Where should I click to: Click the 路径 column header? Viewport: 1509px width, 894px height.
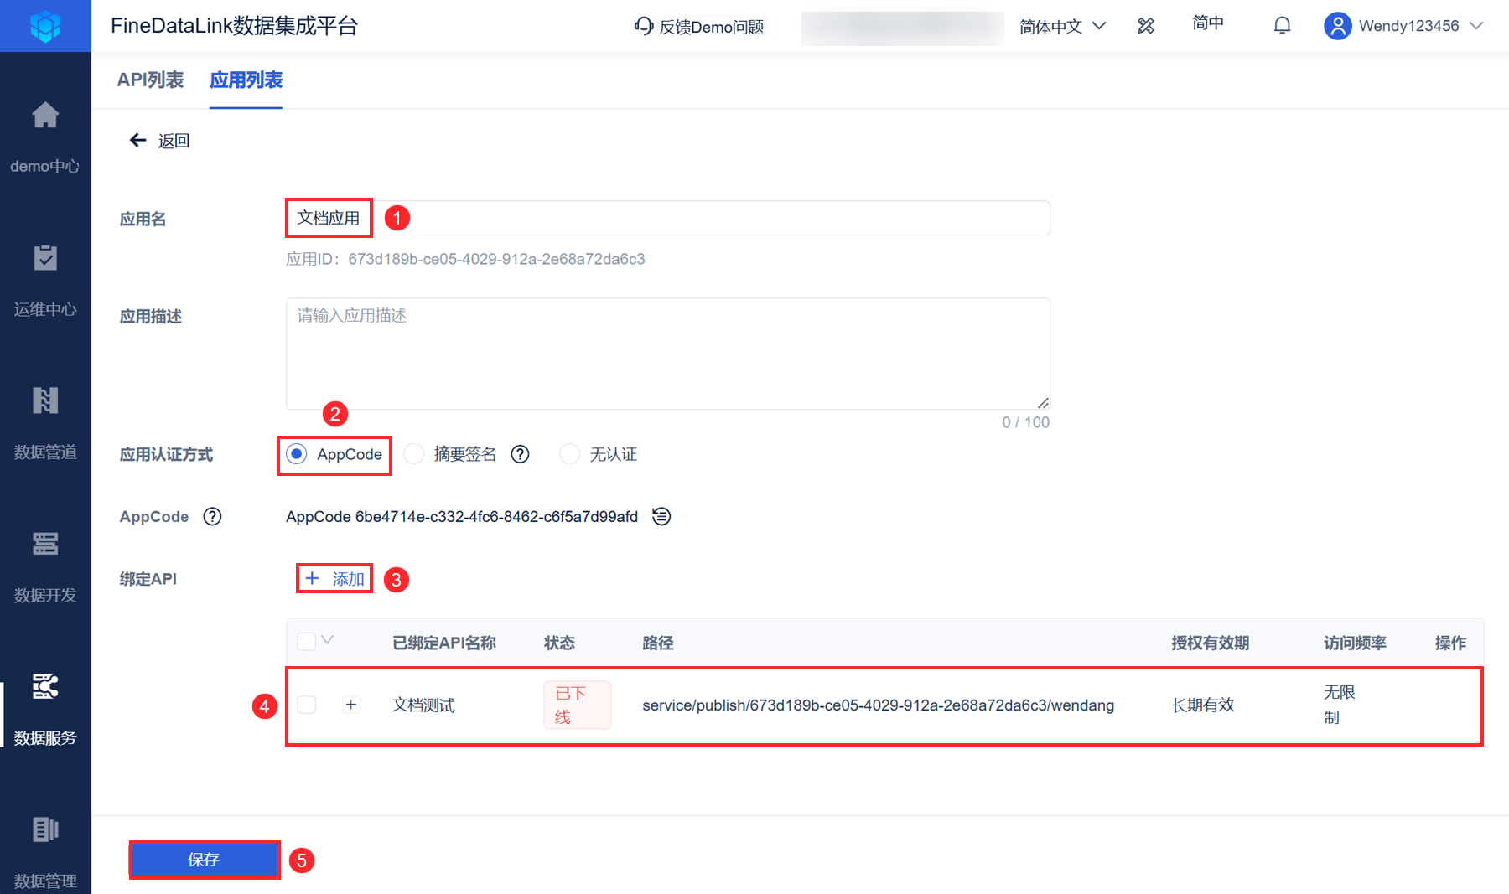point(658,643)
